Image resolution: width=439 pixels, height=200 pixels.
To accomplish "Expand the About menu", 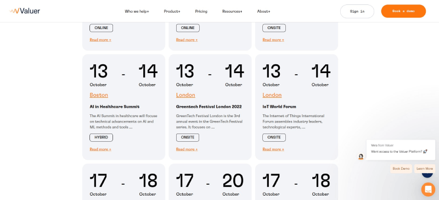I will 263,12.
